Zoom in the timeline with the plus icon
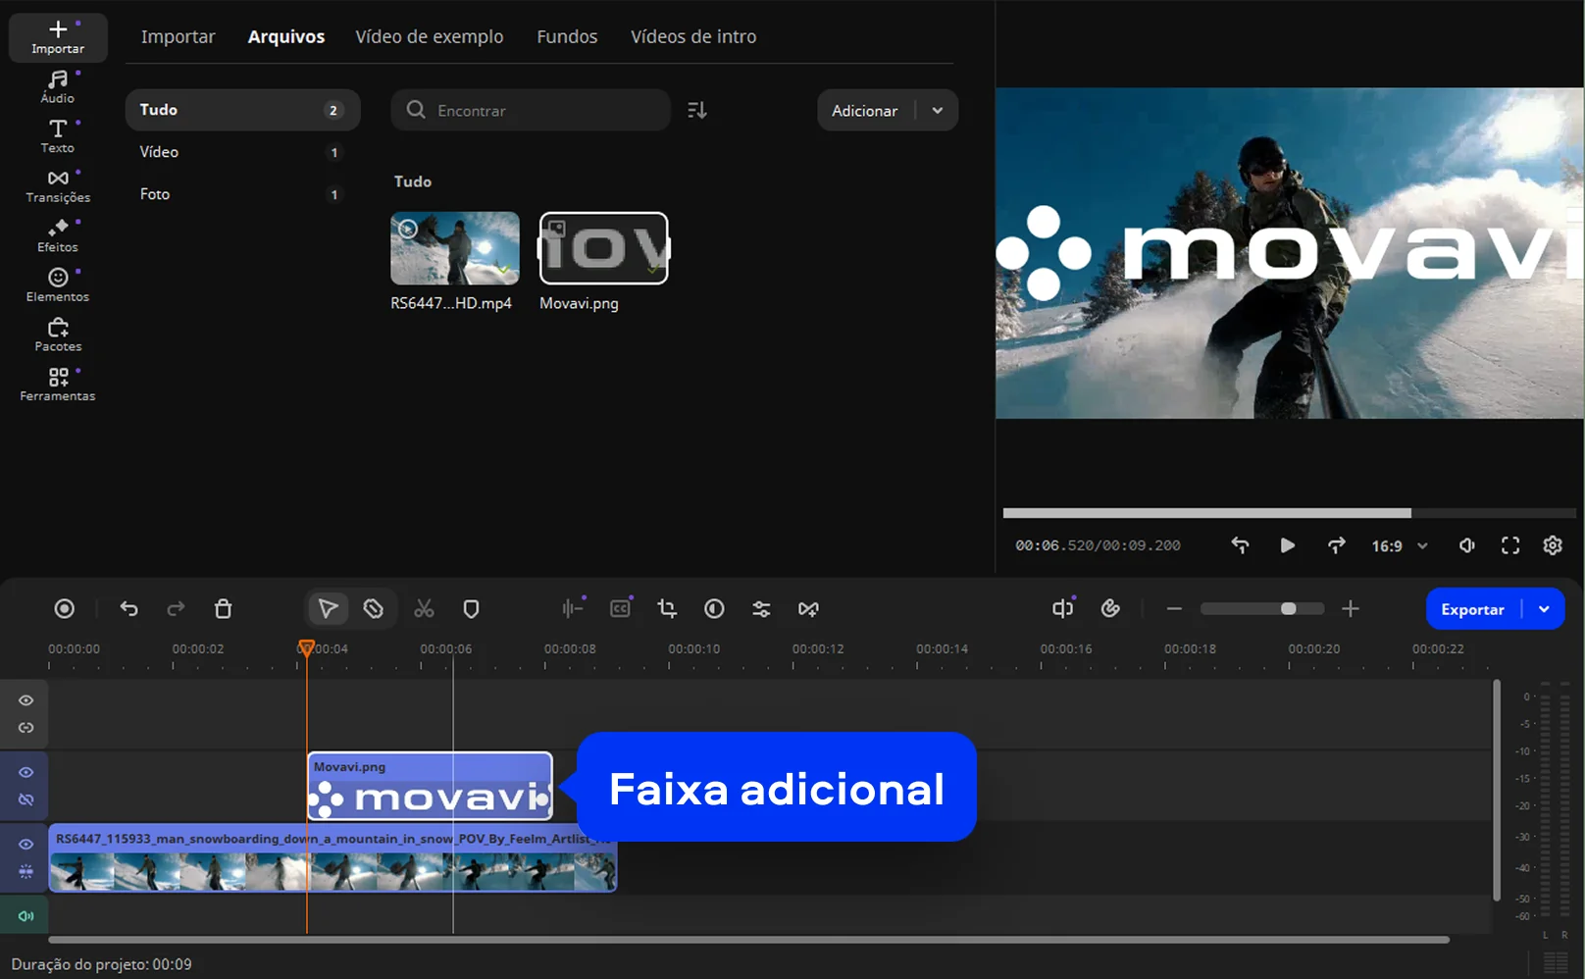 [1351, 609]
